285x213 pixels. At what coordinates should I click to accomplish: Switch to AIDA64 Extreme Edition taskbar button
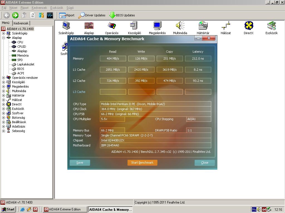coord(65,209)
